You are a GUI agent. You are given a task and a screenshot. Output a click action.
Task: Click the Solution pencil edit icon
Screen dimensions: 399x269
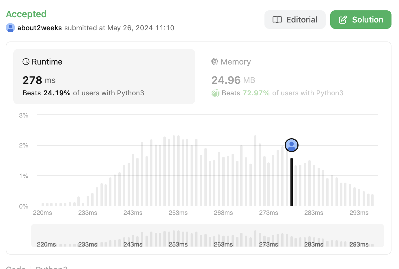[x=343, y=20]
